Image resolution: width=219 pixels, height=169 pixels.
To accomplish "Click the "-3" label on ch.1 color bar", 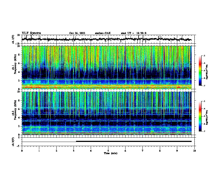I will tap(204, 56).
